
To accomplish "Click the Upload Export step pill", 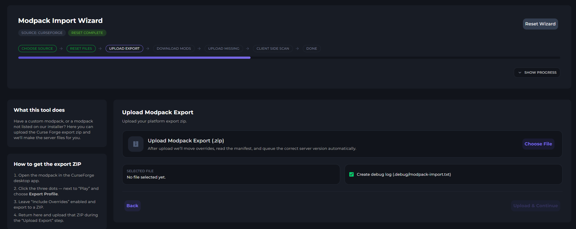I will coord(124,49).
